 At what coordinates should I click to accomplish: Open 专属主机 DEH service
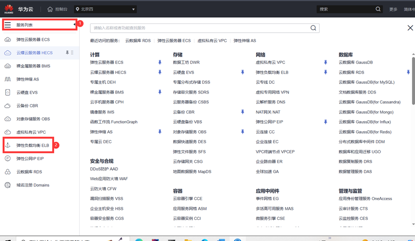click(x=103, y=82)
